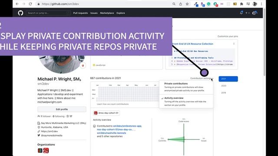
Task: Open the media playlist extension icon
Action: tap(248, 4)
